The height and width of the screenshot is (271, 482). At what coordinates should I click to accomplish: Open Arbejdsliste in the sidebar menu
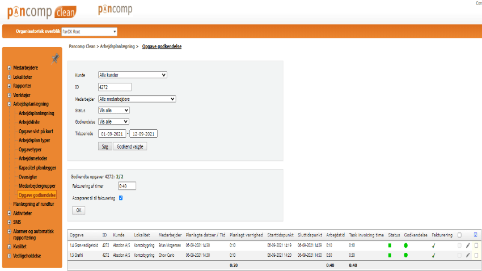(29, 122)
